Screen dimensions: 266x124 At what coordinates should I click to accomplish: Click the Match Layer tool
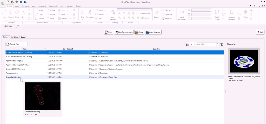point(143,18)
